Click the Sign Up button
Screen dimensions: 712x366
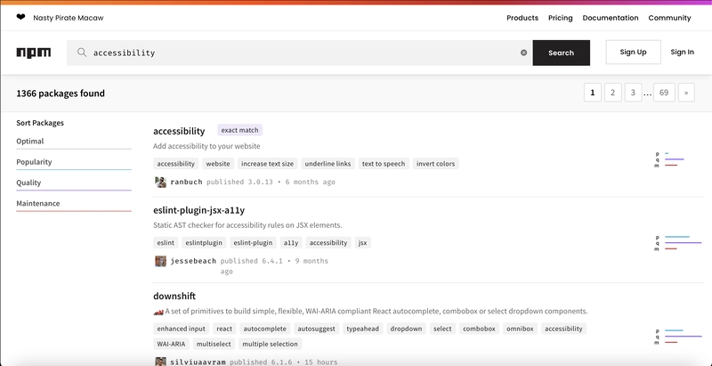coord(633,52)
